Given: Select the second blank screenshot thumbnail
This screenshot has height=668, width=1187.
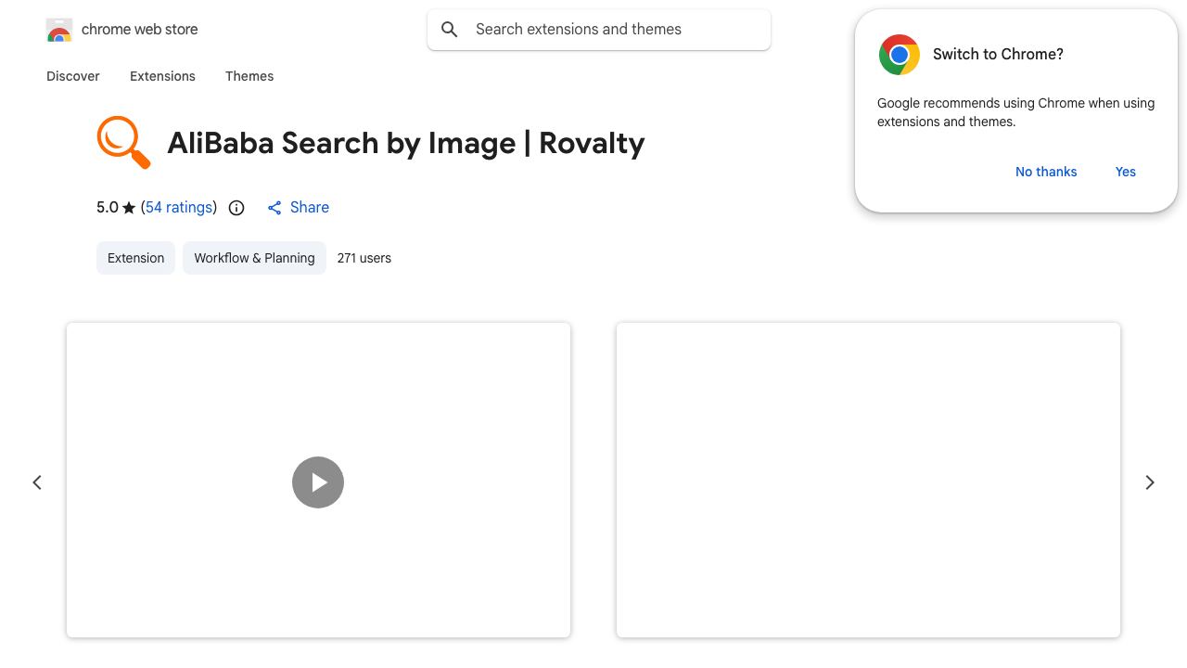Looking at the screenshot, I should [x=868, y=481].
